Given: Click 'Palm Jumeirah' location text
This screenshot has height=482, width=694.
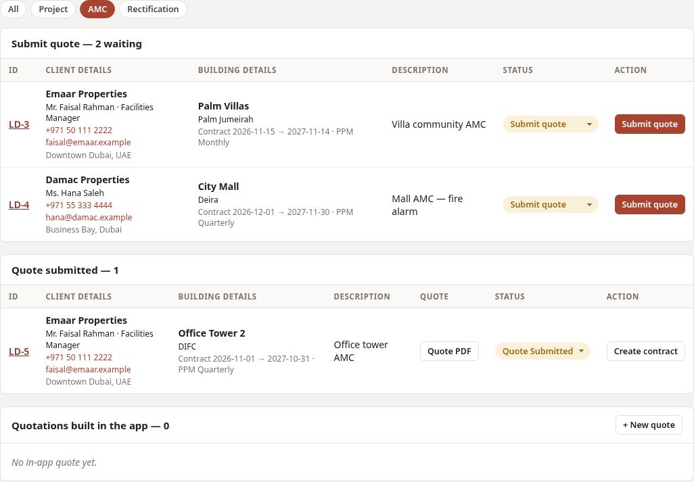Looking at the screenshot, I should coord(226,120).
